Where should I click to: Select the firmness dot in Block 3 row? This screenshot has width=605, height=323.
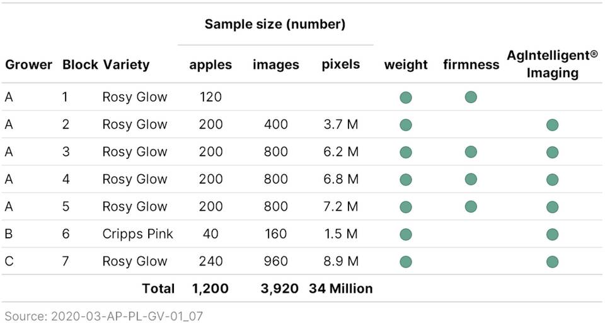471,152
